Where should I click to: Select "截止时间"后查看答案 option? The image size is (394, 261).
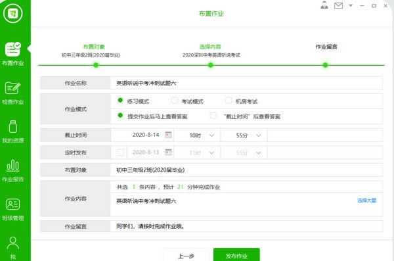coord(213,116)
